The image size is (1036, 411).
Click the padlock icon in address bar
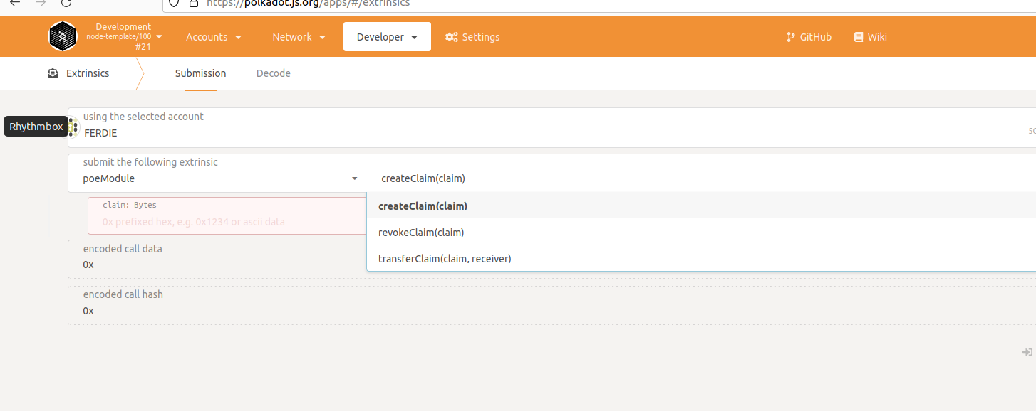tap(193, 3)
